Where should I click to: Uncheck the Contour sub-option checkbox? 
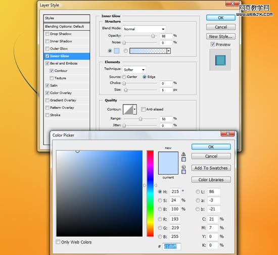point(52,71)
